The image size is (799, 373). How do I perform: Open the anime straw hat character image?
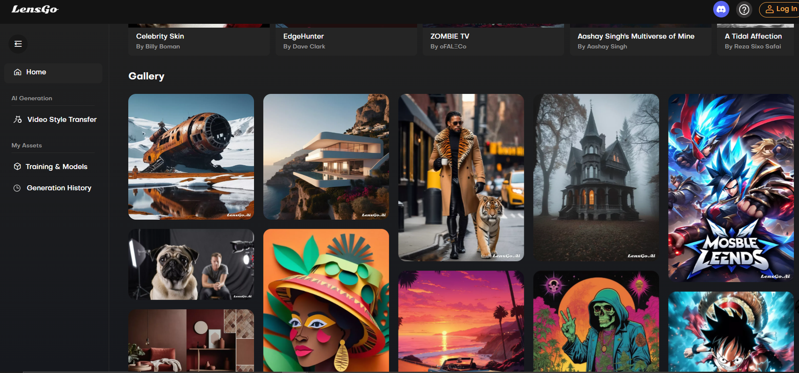click(731, 332)
